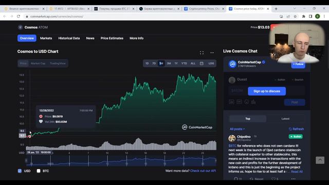Open the browser tab search chevron
This screenshot has width=329, height=185.
(295, 8)
